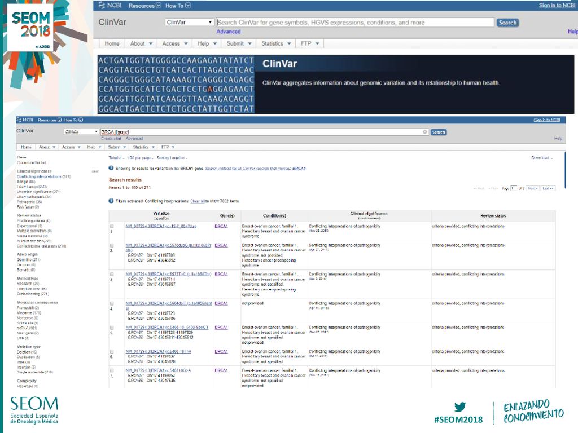This screenshot has width=578, height=433.
Task: Open the Download dropdown in the results page
Action: point(542,158)
